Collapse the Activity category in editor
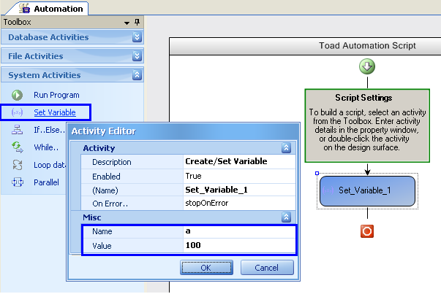441x294 pixels. [x=286, y=148]
